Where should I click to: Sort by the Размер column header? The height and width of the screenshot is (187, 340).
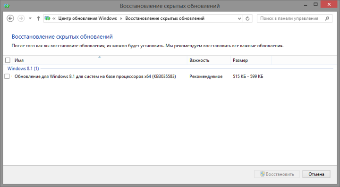[251, 60]
